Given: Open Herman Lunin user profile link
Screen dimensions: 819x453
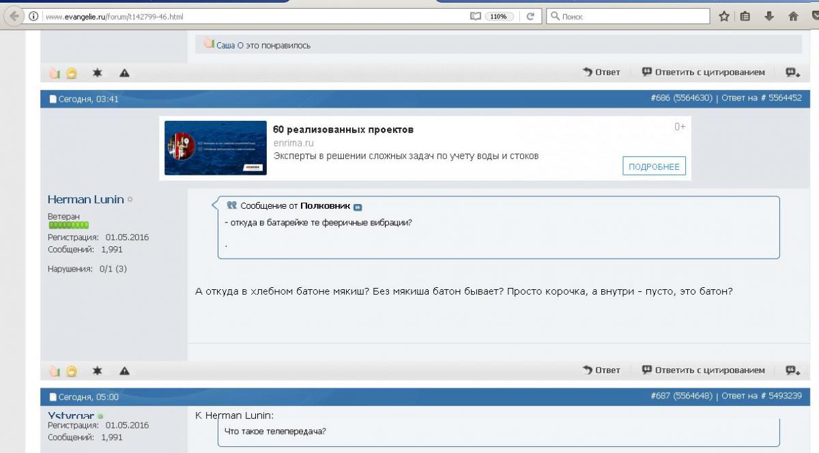Looking at the screenshot, I should coord(85,199).
